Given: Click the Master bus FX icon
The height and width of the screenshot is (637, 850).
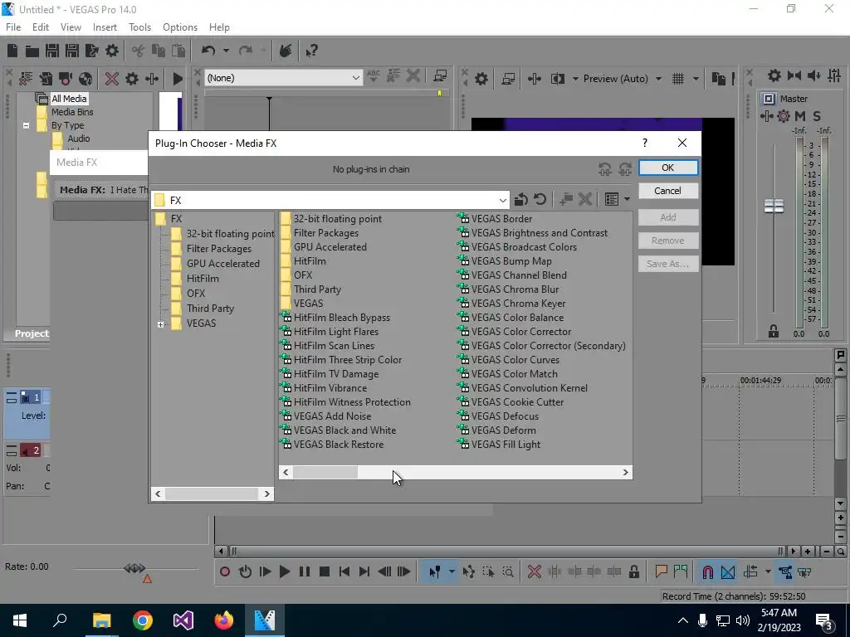Looking at the screenshot, I should pyautogui.click(x=784, y=116).
